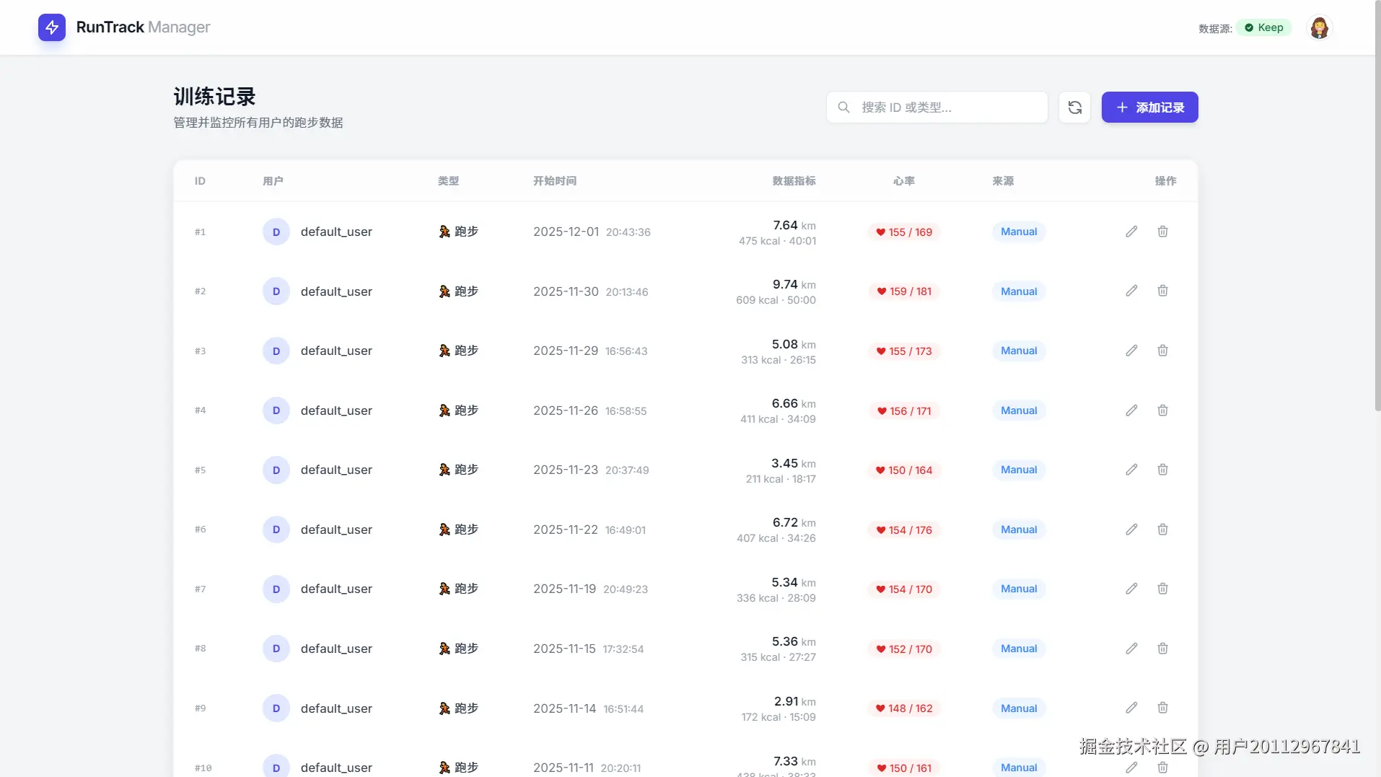Click the 开始时间 column header
The height and width of the screenshot is (777, 1381).
554,181
